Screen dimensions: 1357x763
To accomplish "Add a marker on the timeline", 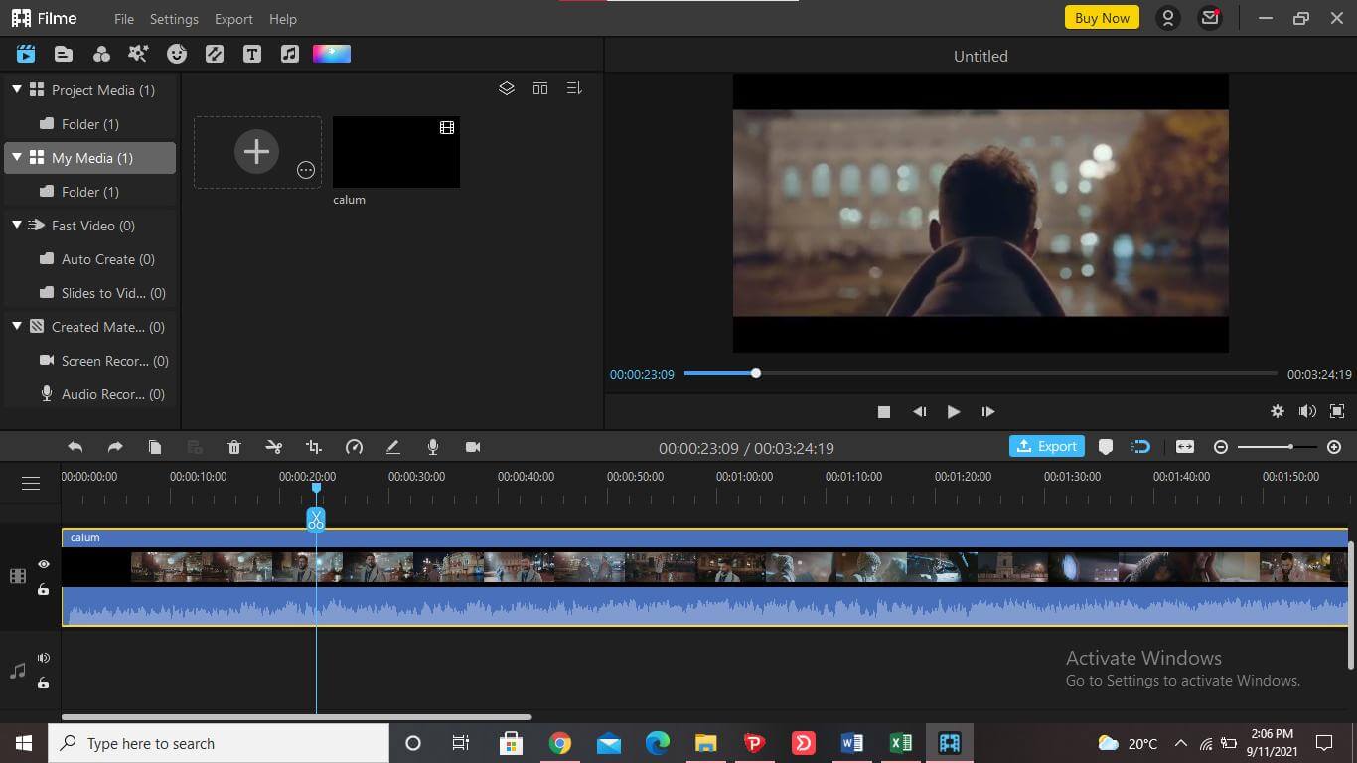I will point(1106,447).
